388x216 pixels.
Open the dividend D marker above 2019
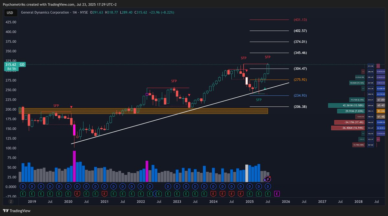32,186
